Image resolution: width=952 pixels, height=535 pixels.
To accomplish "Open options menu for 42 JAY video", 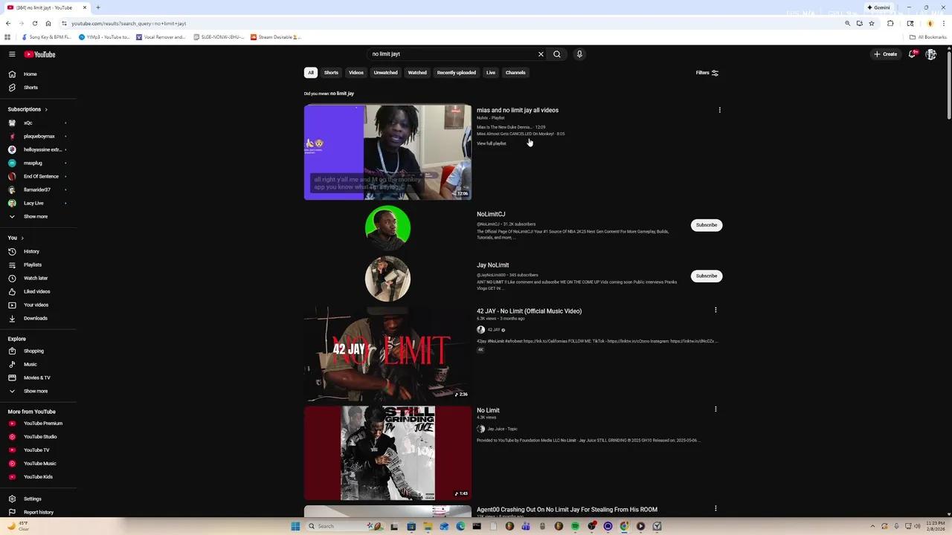I will [x=715, y=310].
